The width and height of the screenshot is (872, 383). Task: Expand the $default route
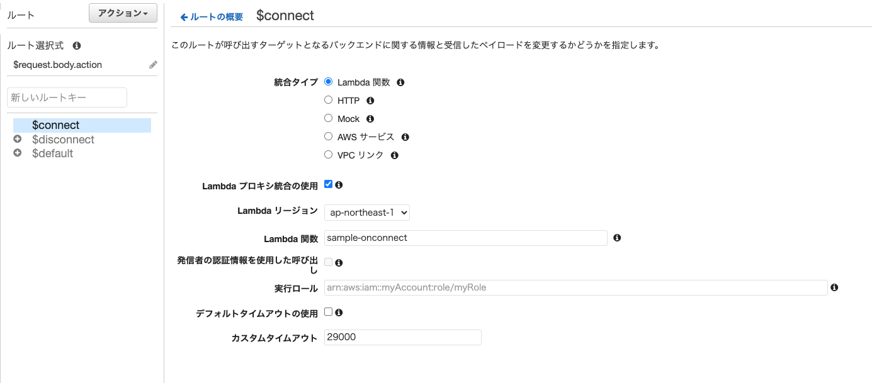pyautogui.click(x=17, y=152)
